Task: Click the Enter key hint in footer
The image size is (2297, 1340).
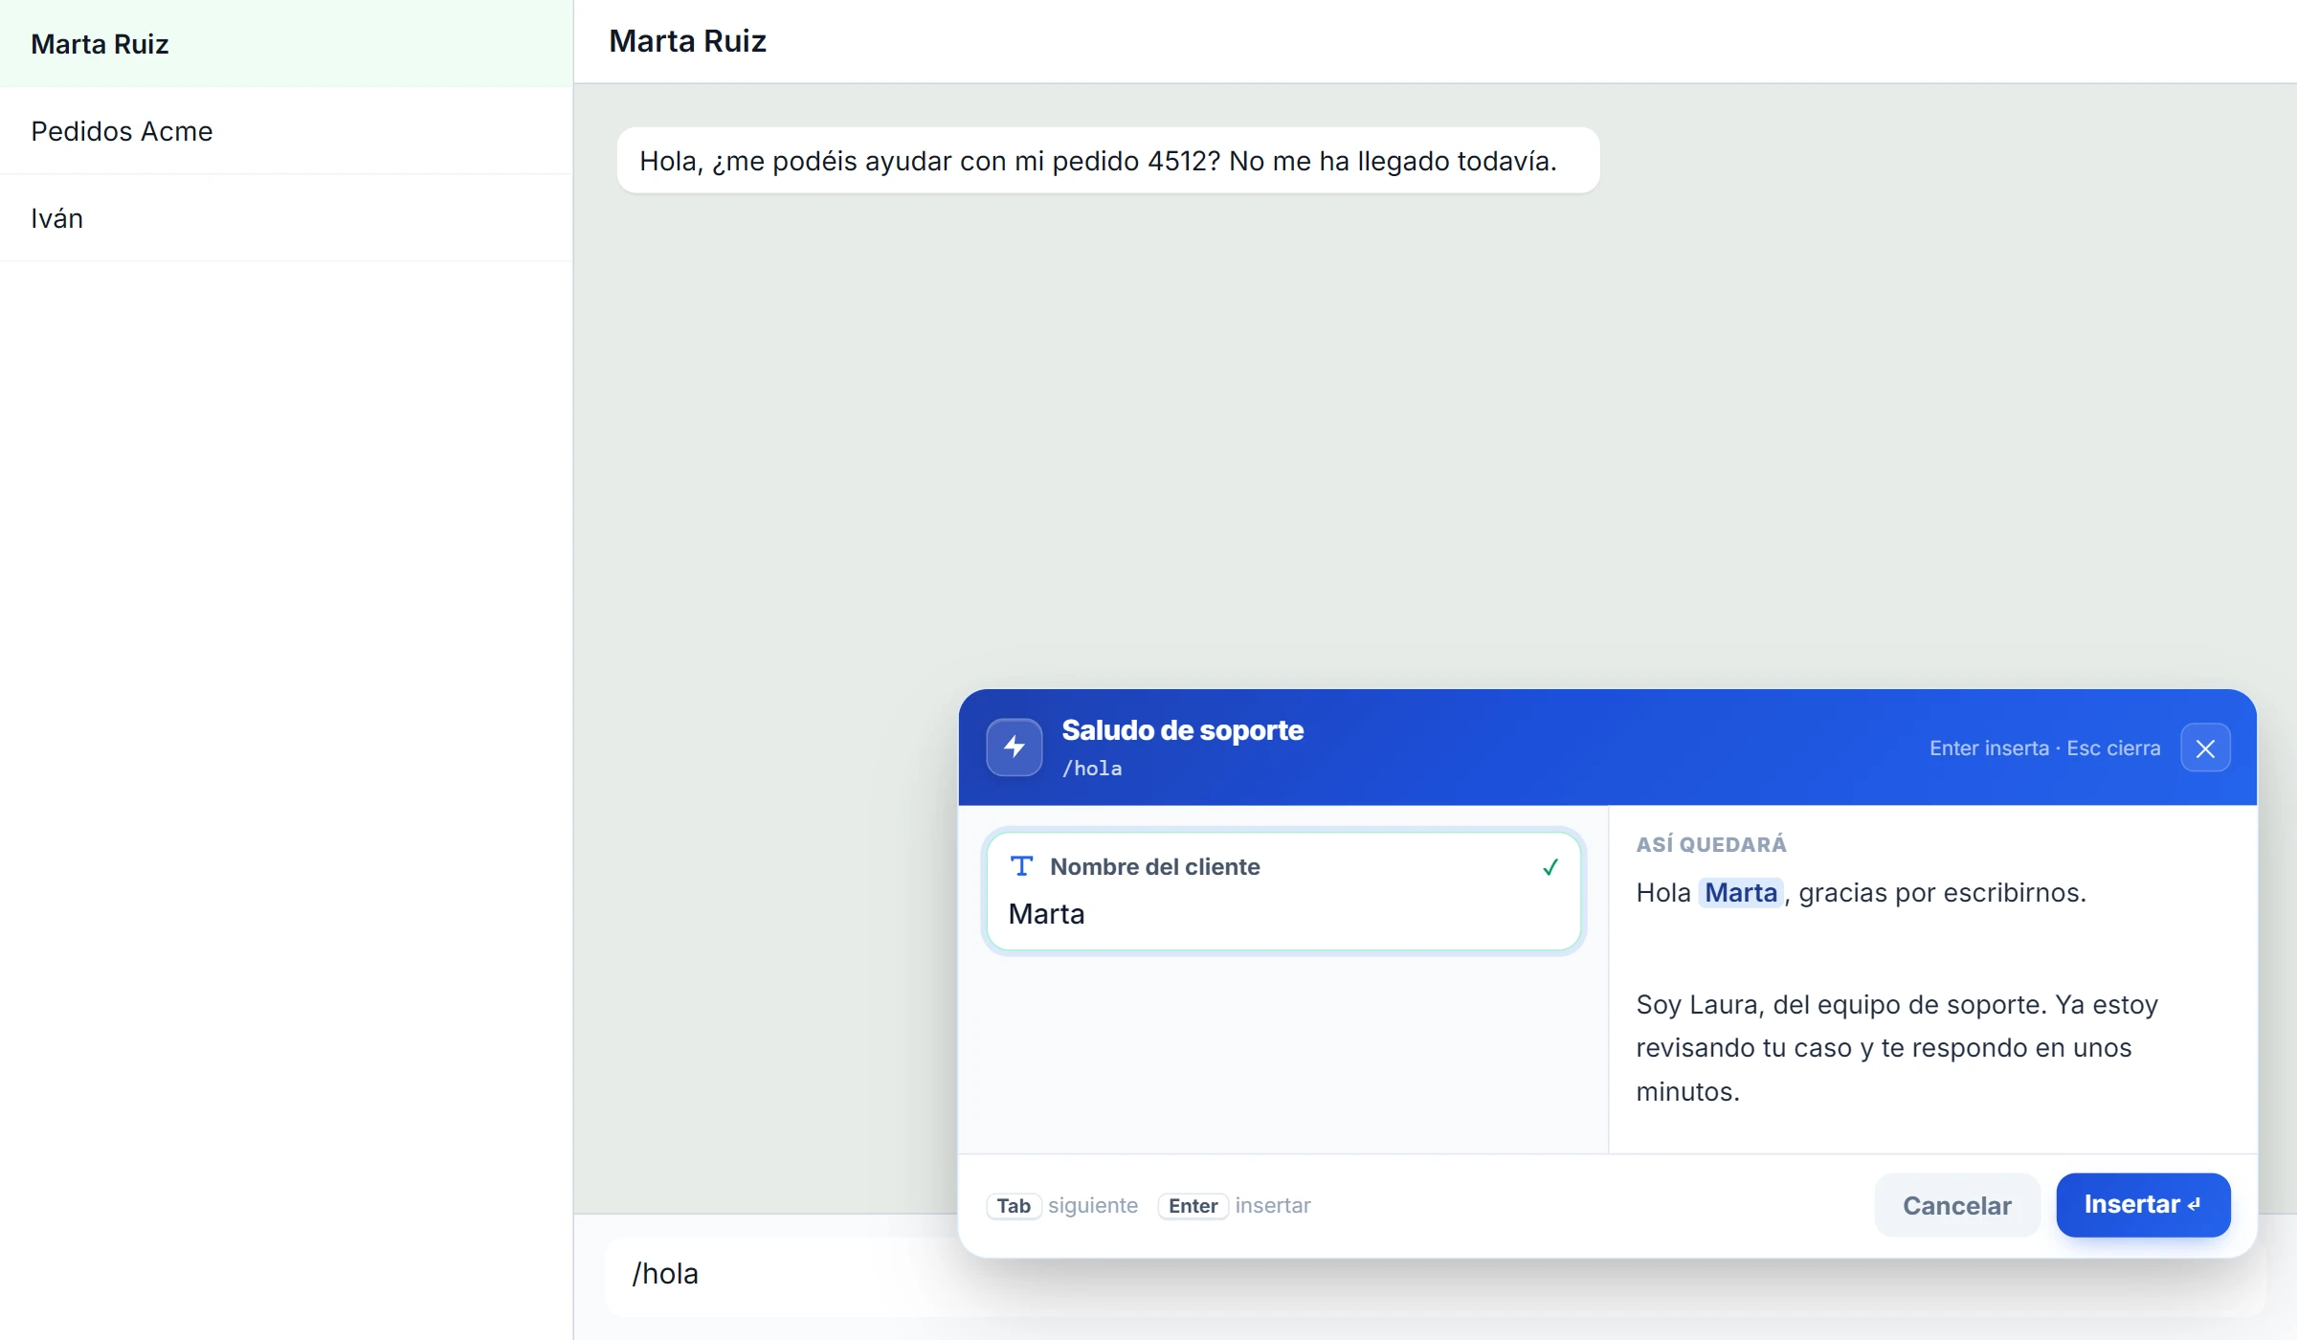Action: [1193, 1206]
